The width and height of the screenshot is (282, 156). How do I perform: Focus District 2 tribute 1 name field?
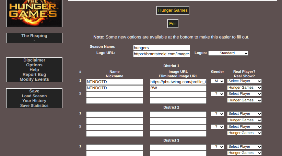(x=115, y=114)
